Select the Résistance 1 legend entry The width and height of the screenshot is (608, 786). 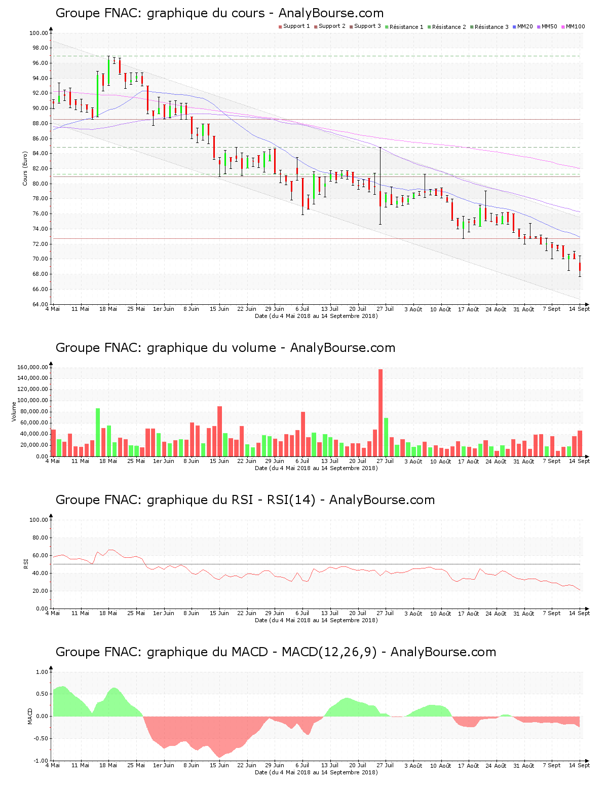point(404,27)
